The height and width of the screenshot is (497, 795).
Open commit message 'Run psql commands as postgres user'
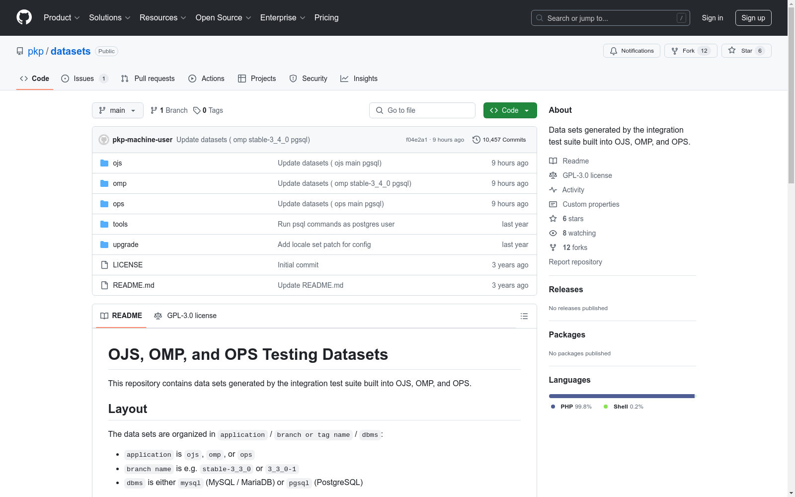(x=336, y=224)
